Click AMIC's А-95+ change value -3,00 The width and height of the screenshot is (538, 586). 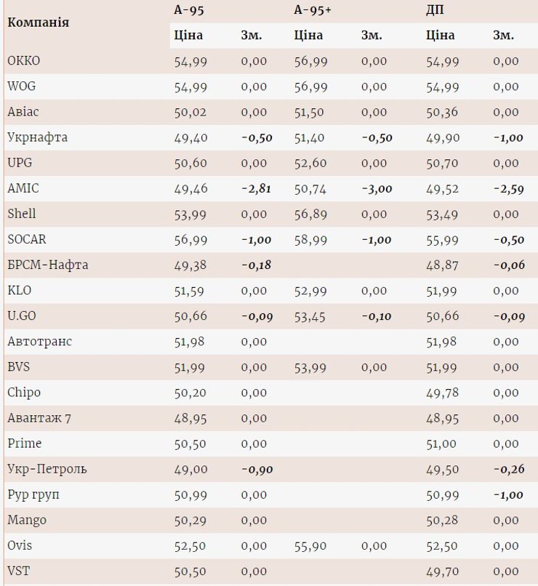point(377,188)
